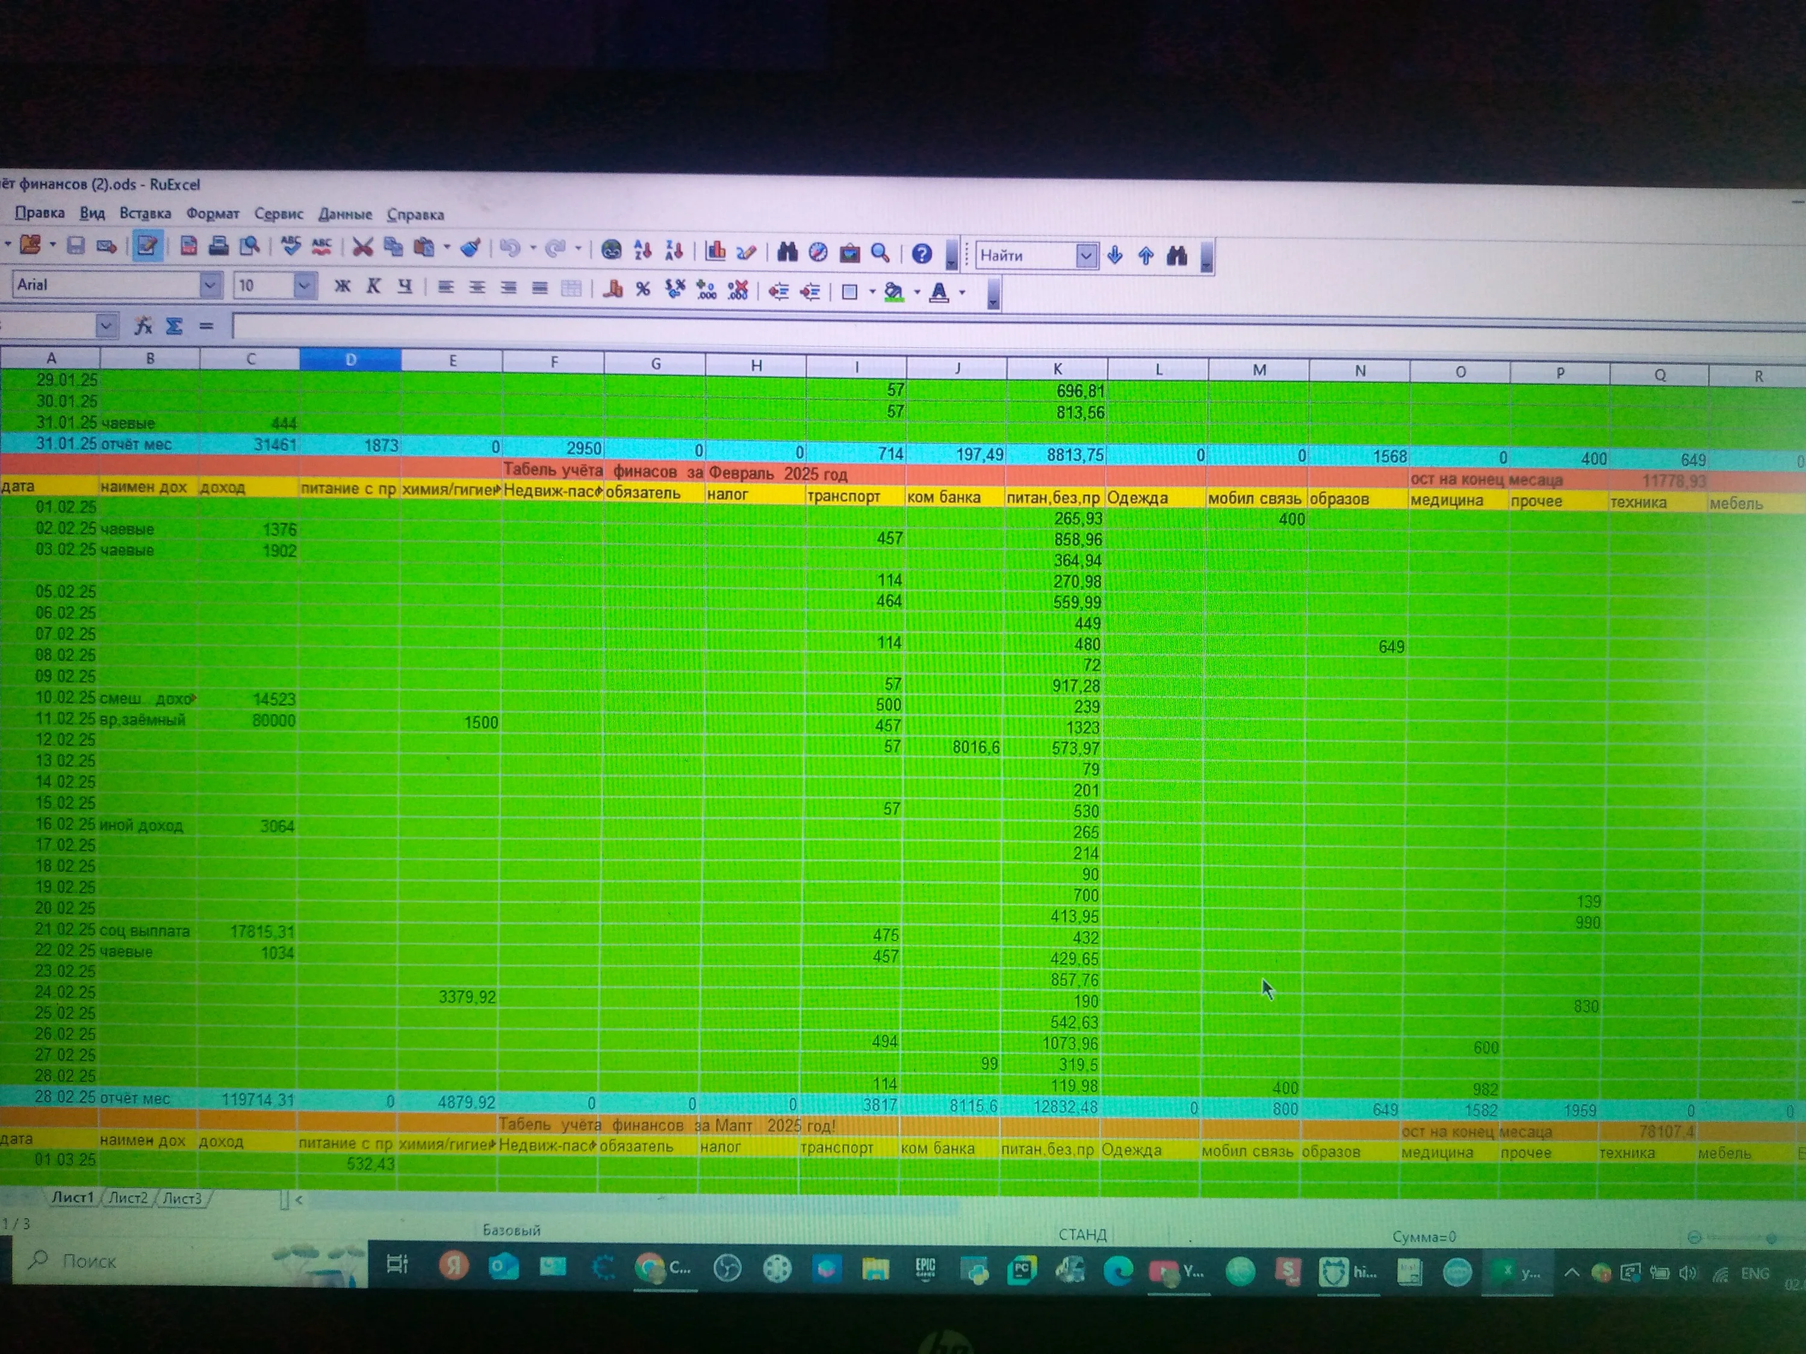The height and width of the screenshot is (1354, 1806).
Task: Open the font size 10 dropdown
Action: pos(304,286)
